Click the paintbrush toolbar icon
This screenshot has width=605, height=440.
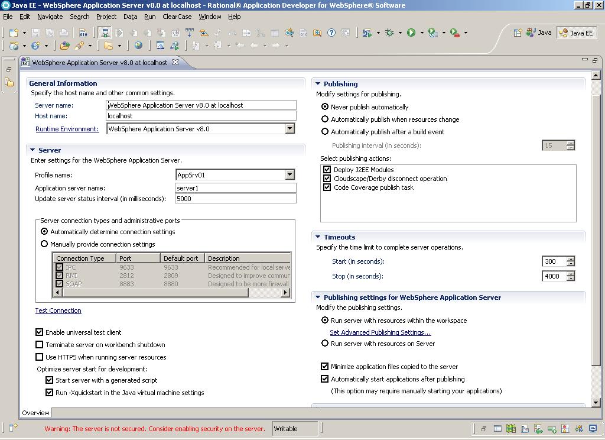80,46
